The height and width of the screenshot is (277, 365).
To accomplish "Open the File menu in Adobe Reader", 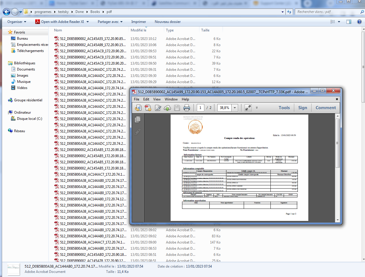I will pyautogui.click(x=137, y=99).
